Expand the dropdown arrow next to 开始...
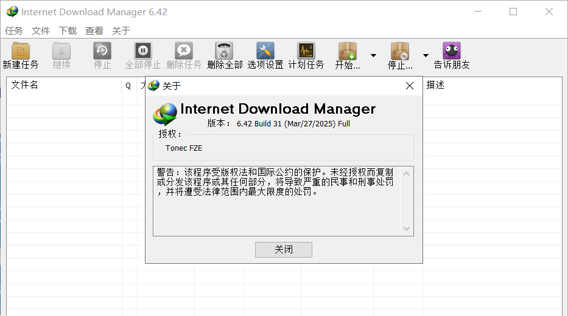Viewport: 568px width, 316px height. click(373, 55)
